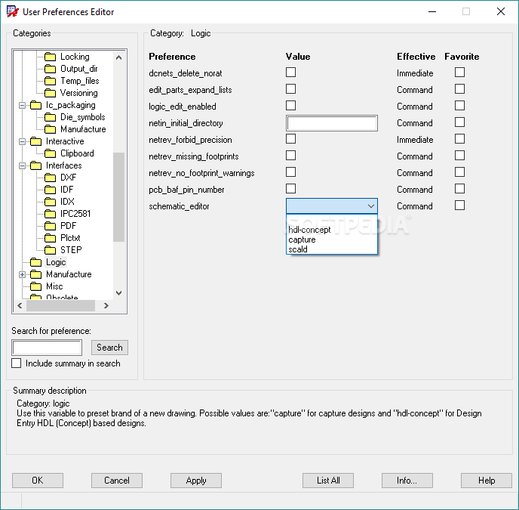Screen dimensions: 519x510
Task: Click the Search for preference text field
Action: click(x=47, y=348)
